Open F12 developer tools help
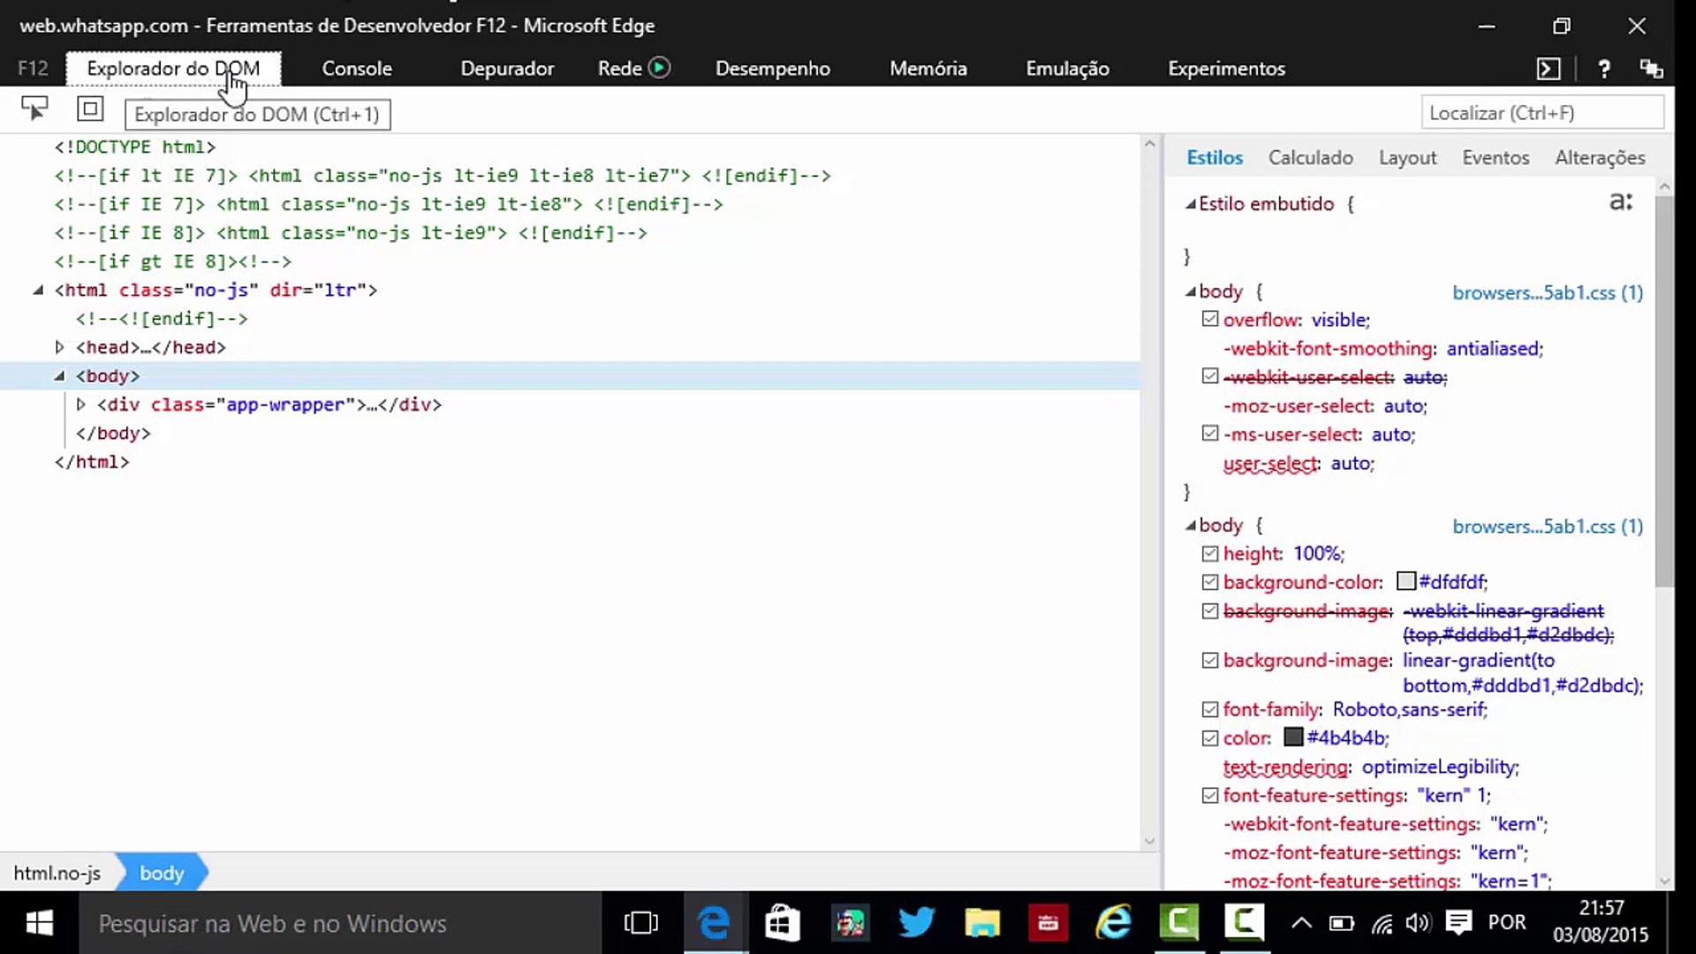 [1604, 69]
